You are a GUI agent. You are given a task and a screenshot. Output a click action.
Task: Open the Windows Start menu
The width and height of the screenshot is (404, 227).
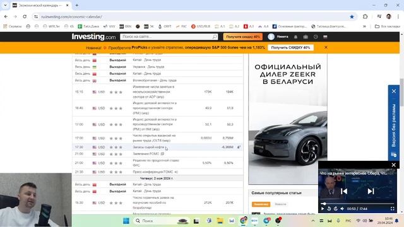[x=126, y=221]
